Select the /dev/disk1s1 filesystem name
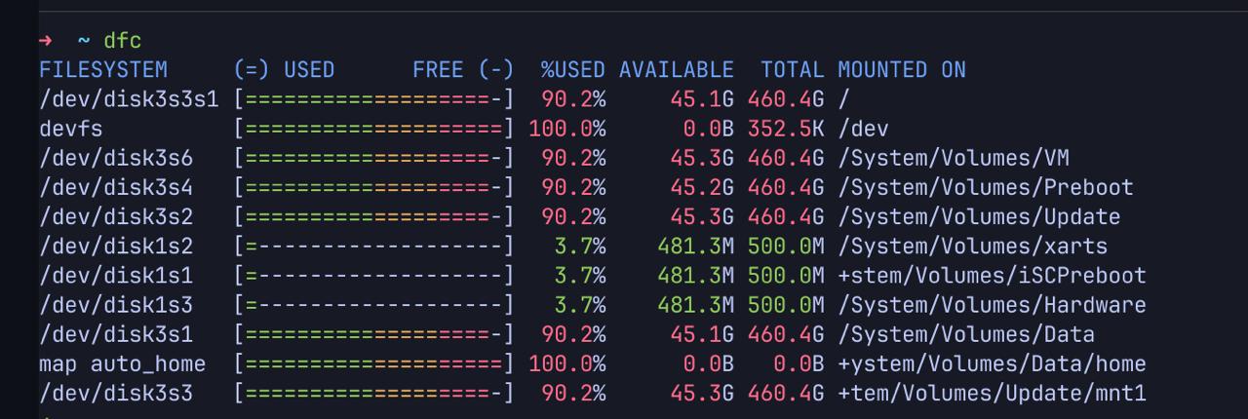The height and width of the screenshot is (419, 1248). pyautogui.click(x=116, y=276)
